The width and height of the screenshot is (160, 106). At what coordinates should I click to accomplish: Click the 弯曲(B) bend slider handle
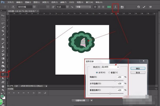point(115,81)
